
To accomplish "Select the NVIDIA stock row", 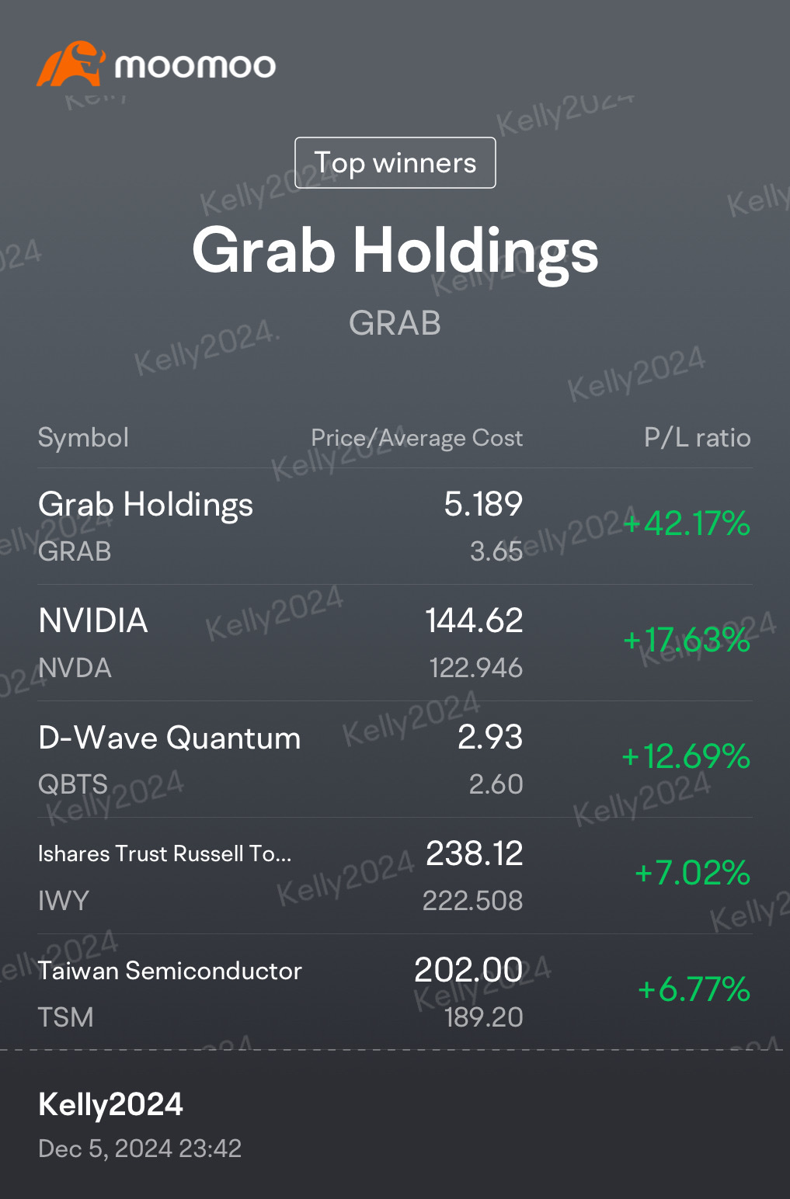I will [395, 643].
